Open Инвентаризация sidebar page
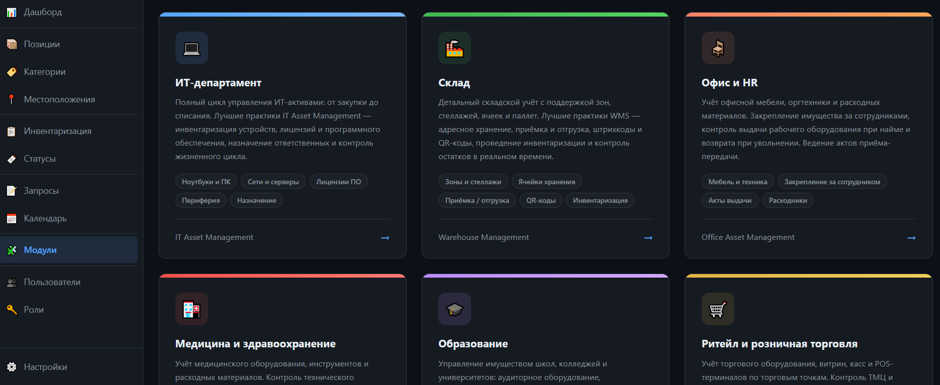 tap(69, 131)
